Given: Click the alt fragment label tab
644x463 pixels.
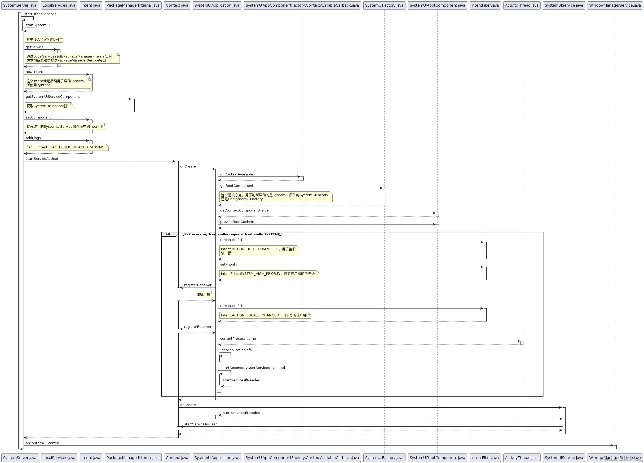Looking at the screenshot, I should pyautogui.click(x=168, y=234).
